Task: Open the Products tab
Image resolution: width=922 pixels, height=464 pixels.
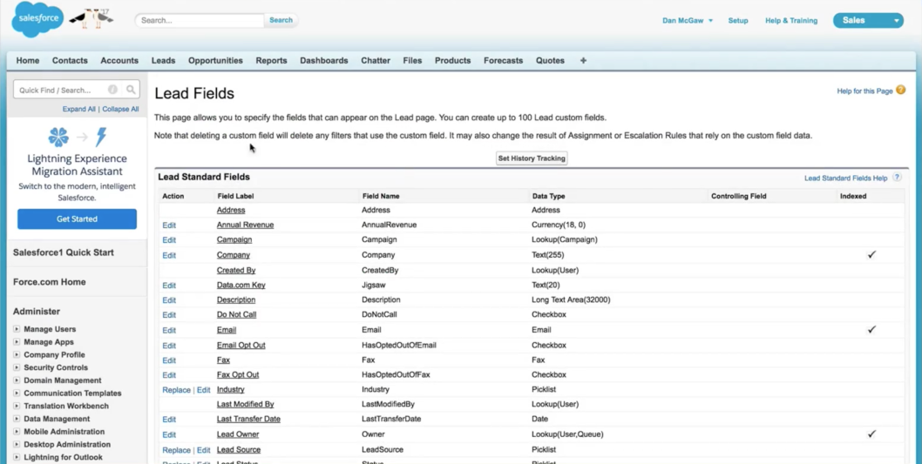Action: click(453, 60)
